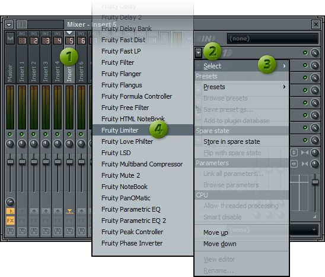This screenshot has height=277, width=325.
Task: Select Move down in the slot menu
Action: click(241, 244)
